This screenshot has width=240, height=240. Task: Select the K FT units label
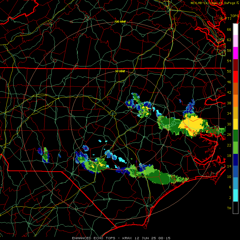click(x=225, y=18)
